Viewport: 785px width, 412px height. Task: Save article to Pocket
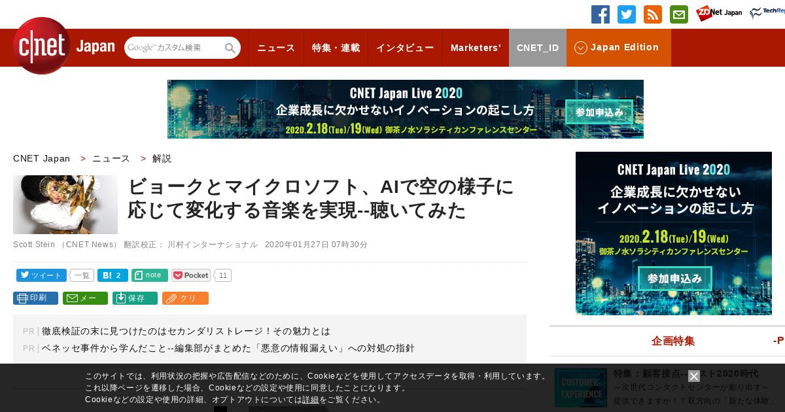tap(191, 275)
